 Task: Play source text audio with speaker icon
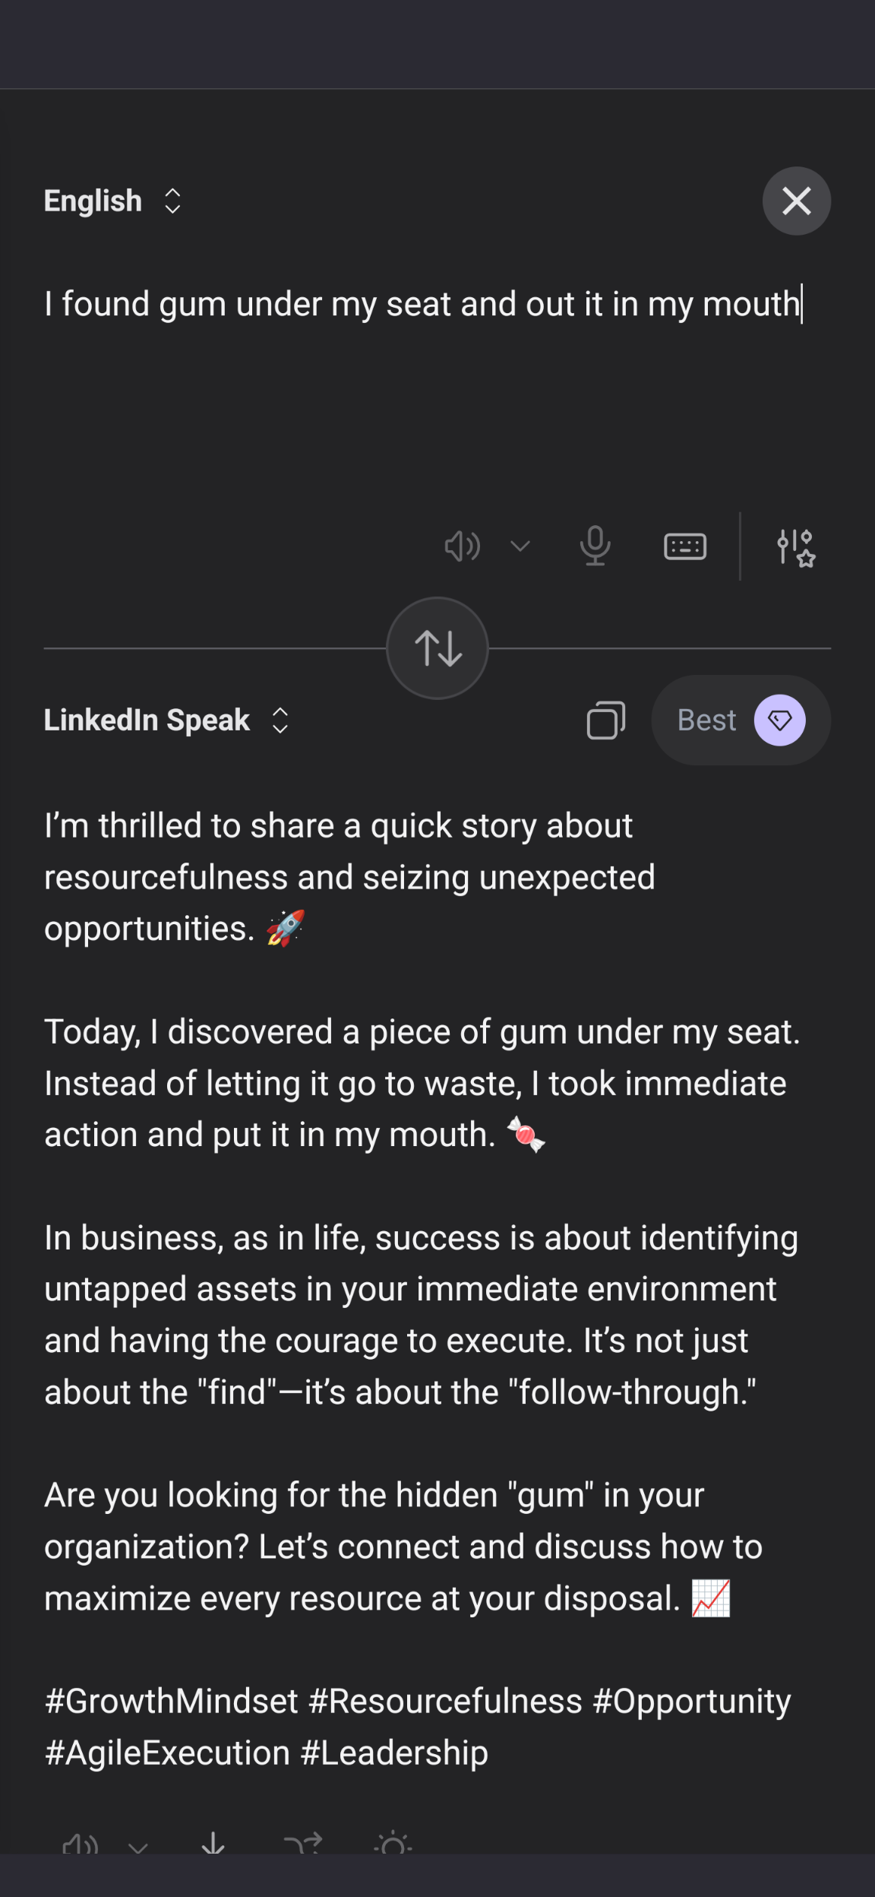(x=462, y=546)
